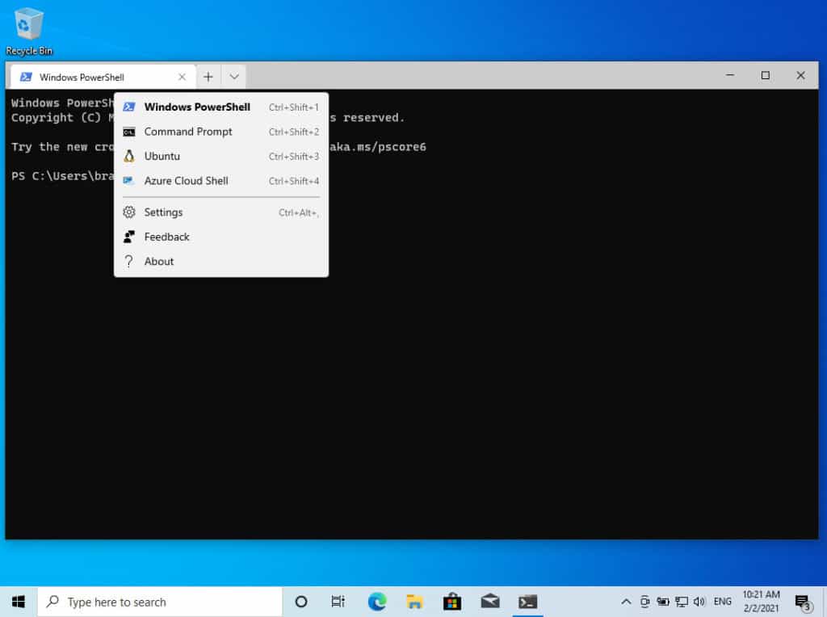Open the Action Center notifications
The image size is (827, 617).
click(x=802, y=601)
